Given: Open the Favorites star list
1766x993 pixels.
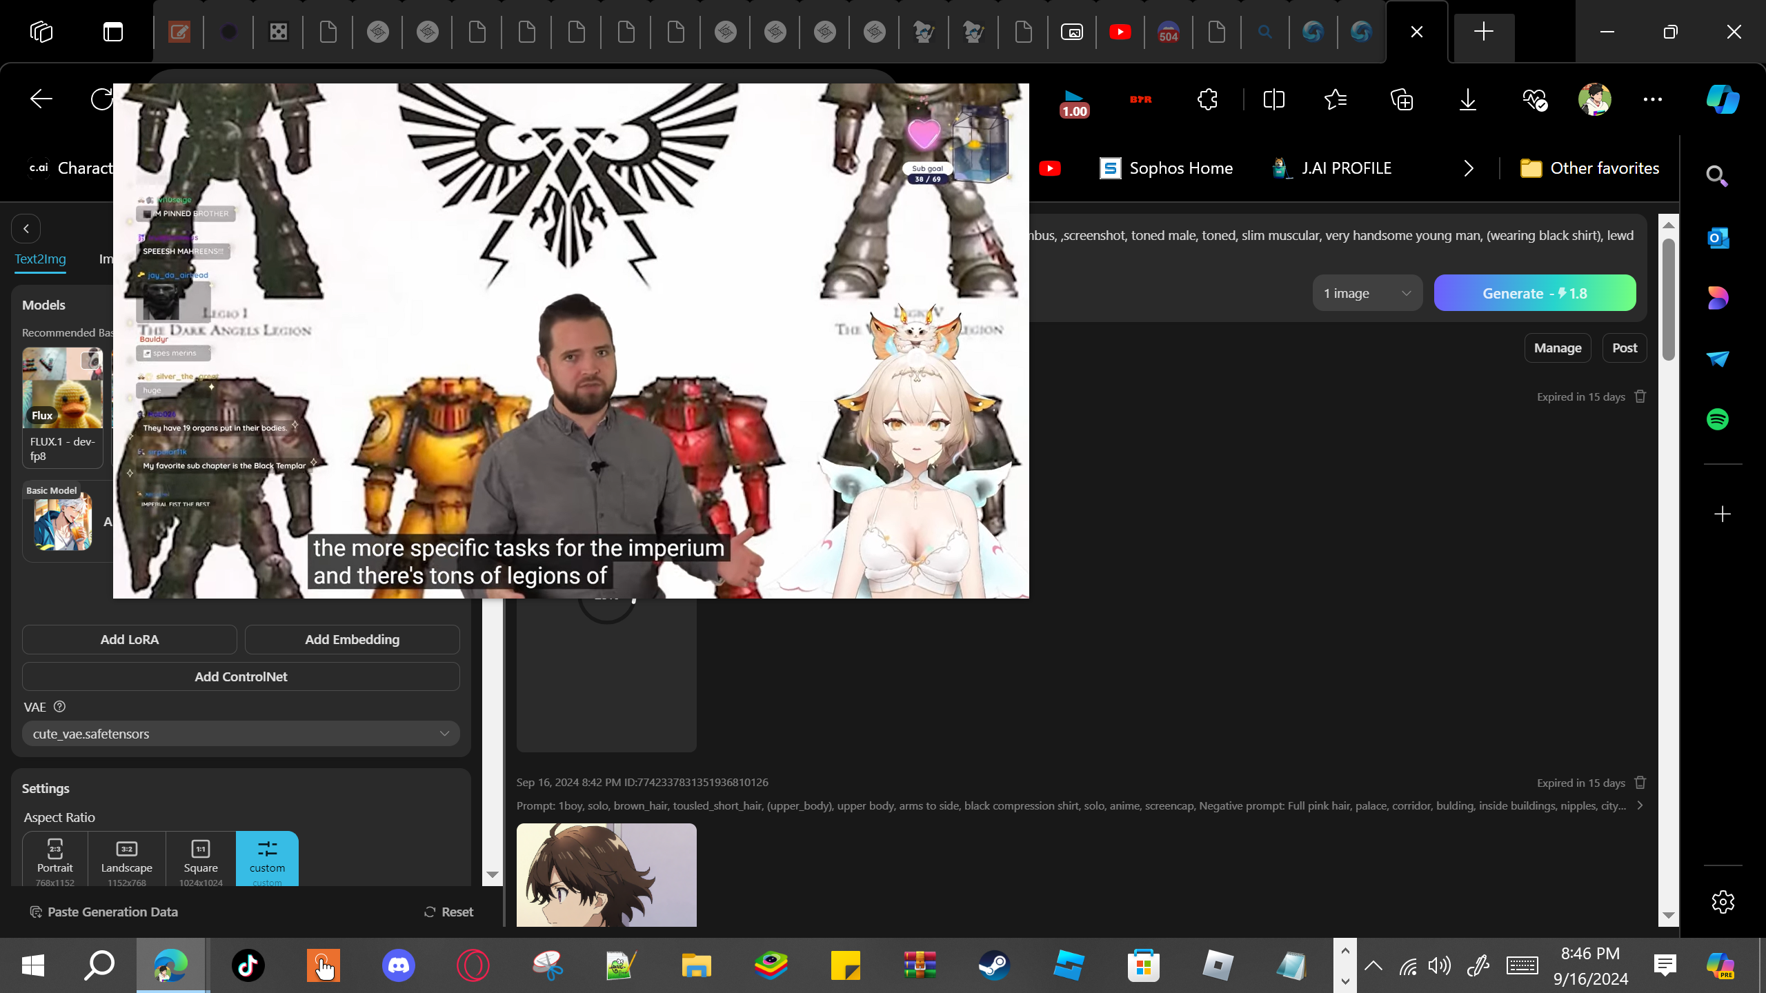Looking at the screenshot, I should click(1336, 99).
